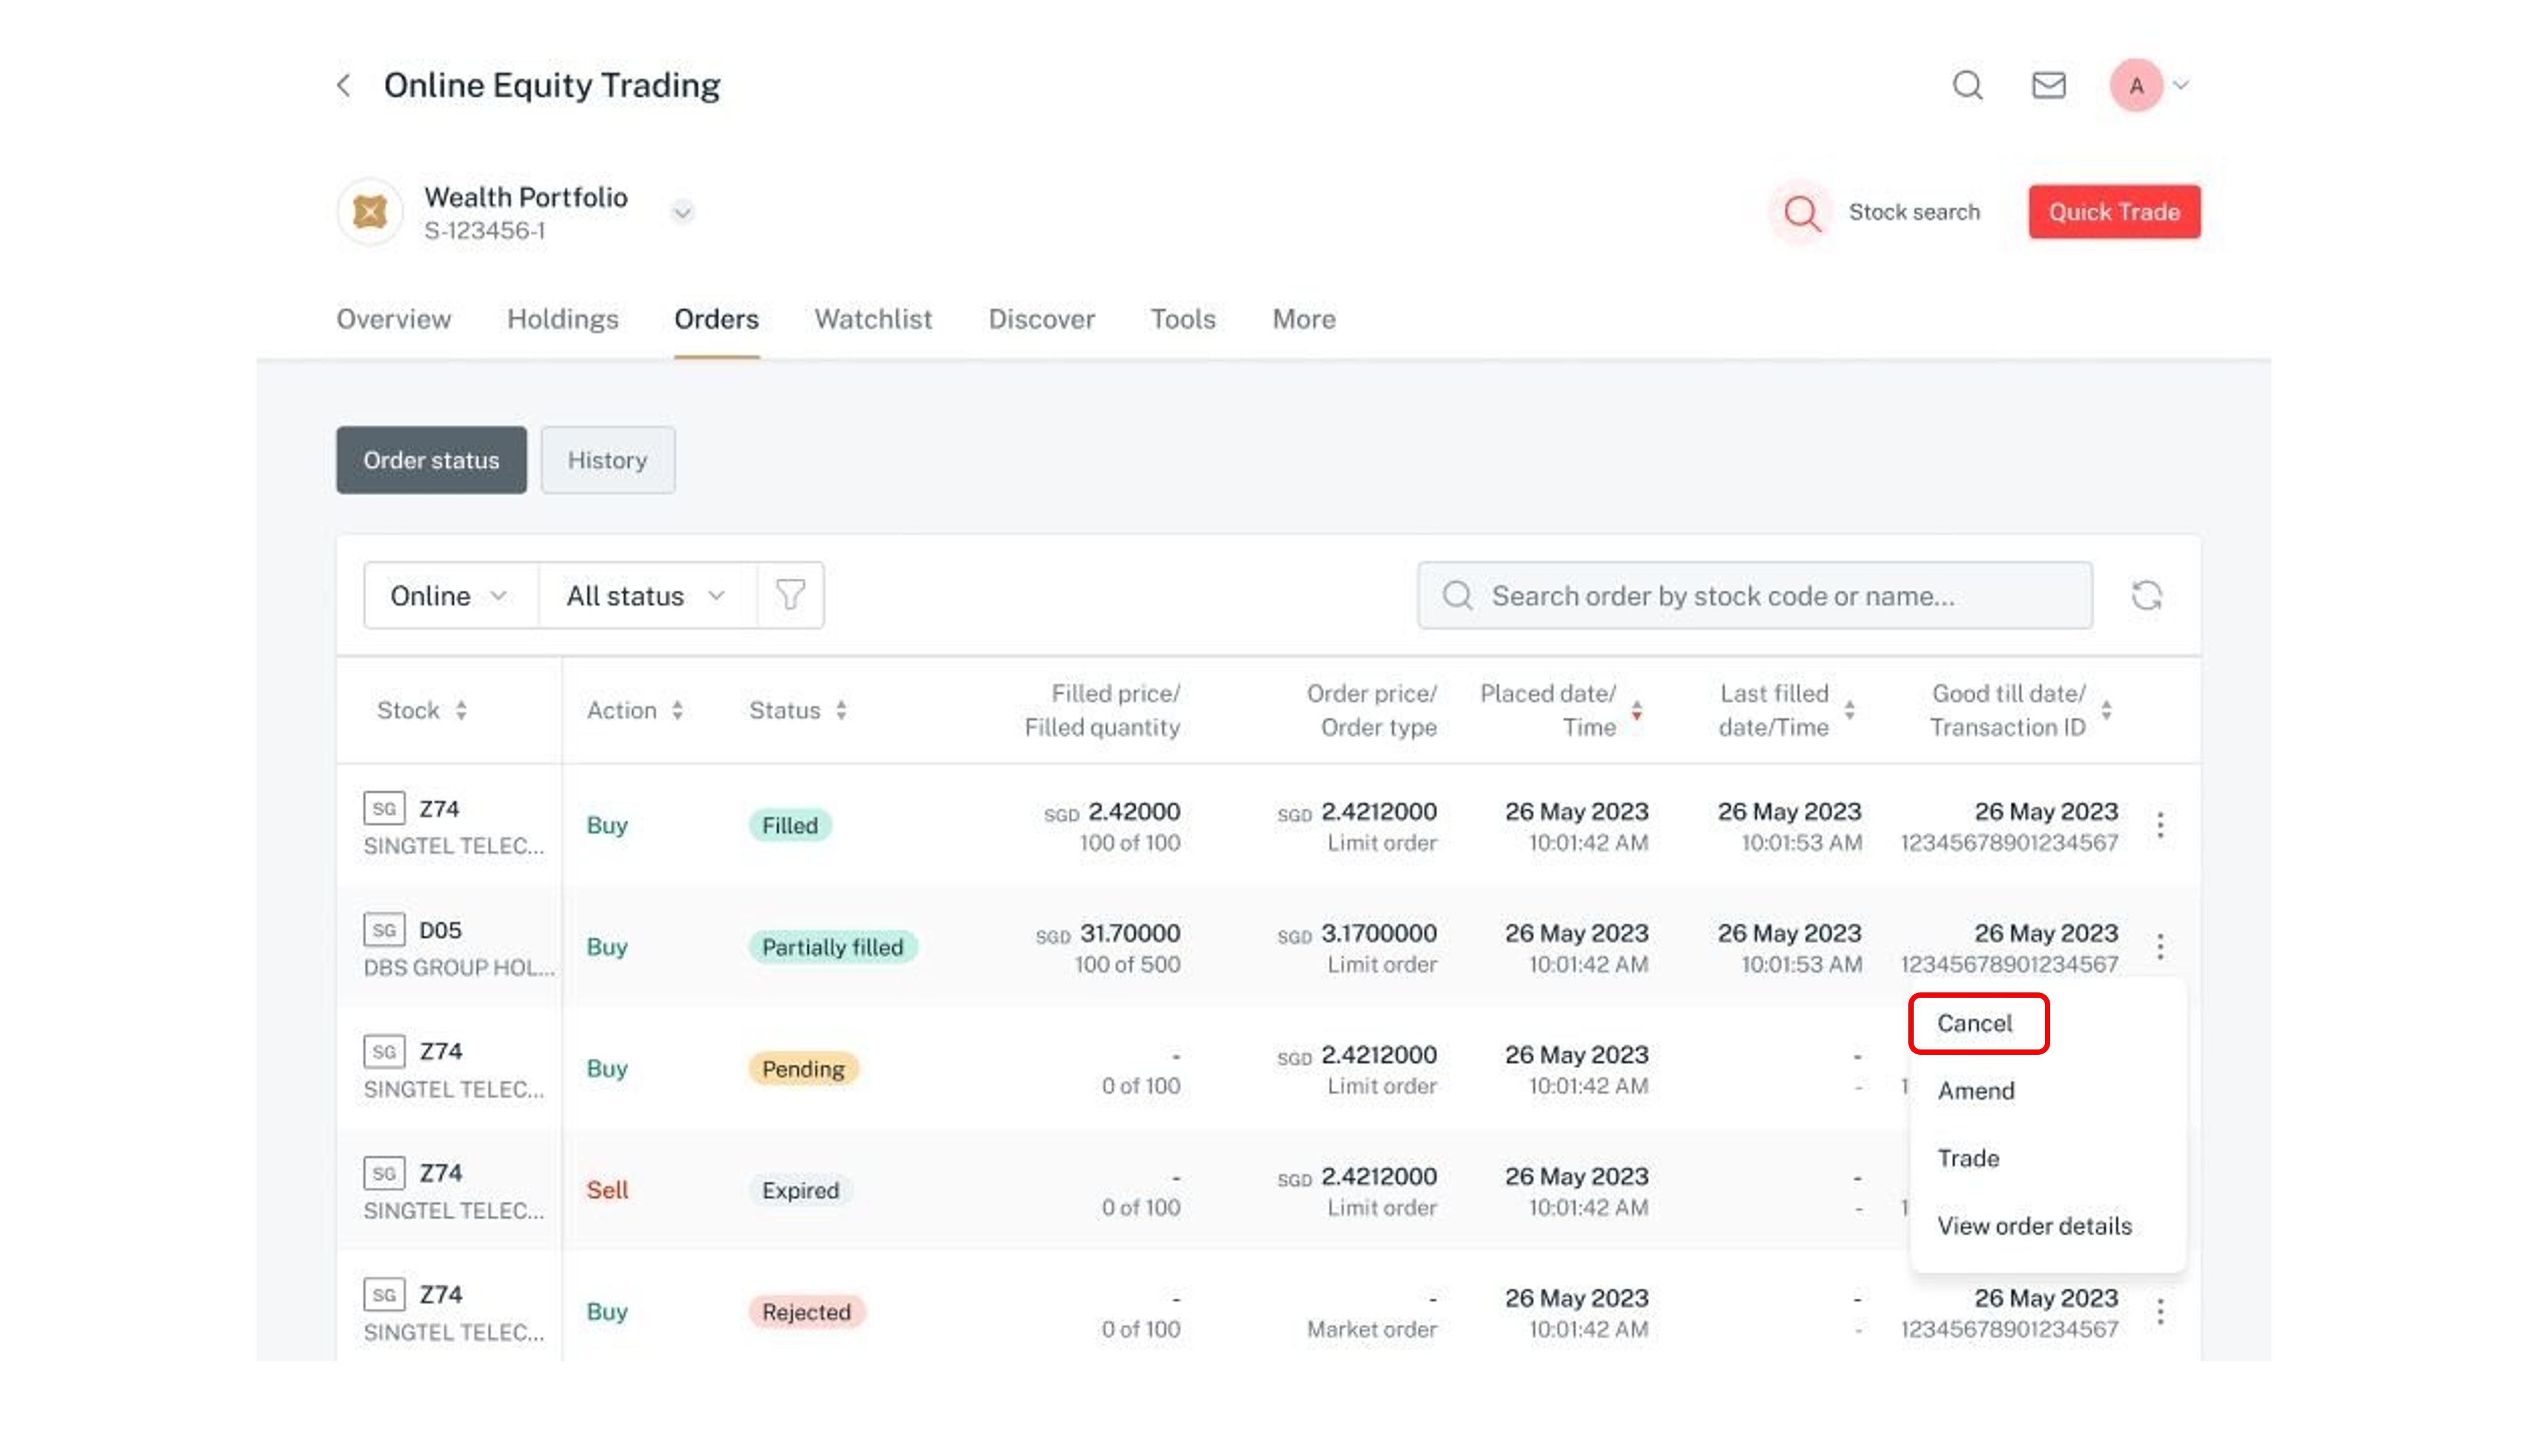
Task: Click the red Stock search magnifier icon
Action: click(x=1802, y=212)
